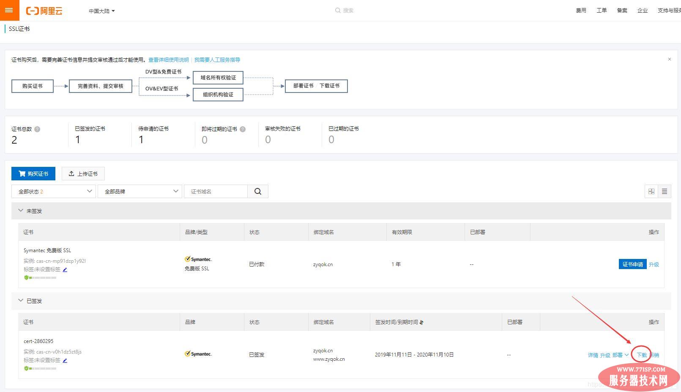The width and height of the screenshot is (681, 392).
Task: Click the 完善资料、提交审核 flow step box
Action: coord(101,86)
